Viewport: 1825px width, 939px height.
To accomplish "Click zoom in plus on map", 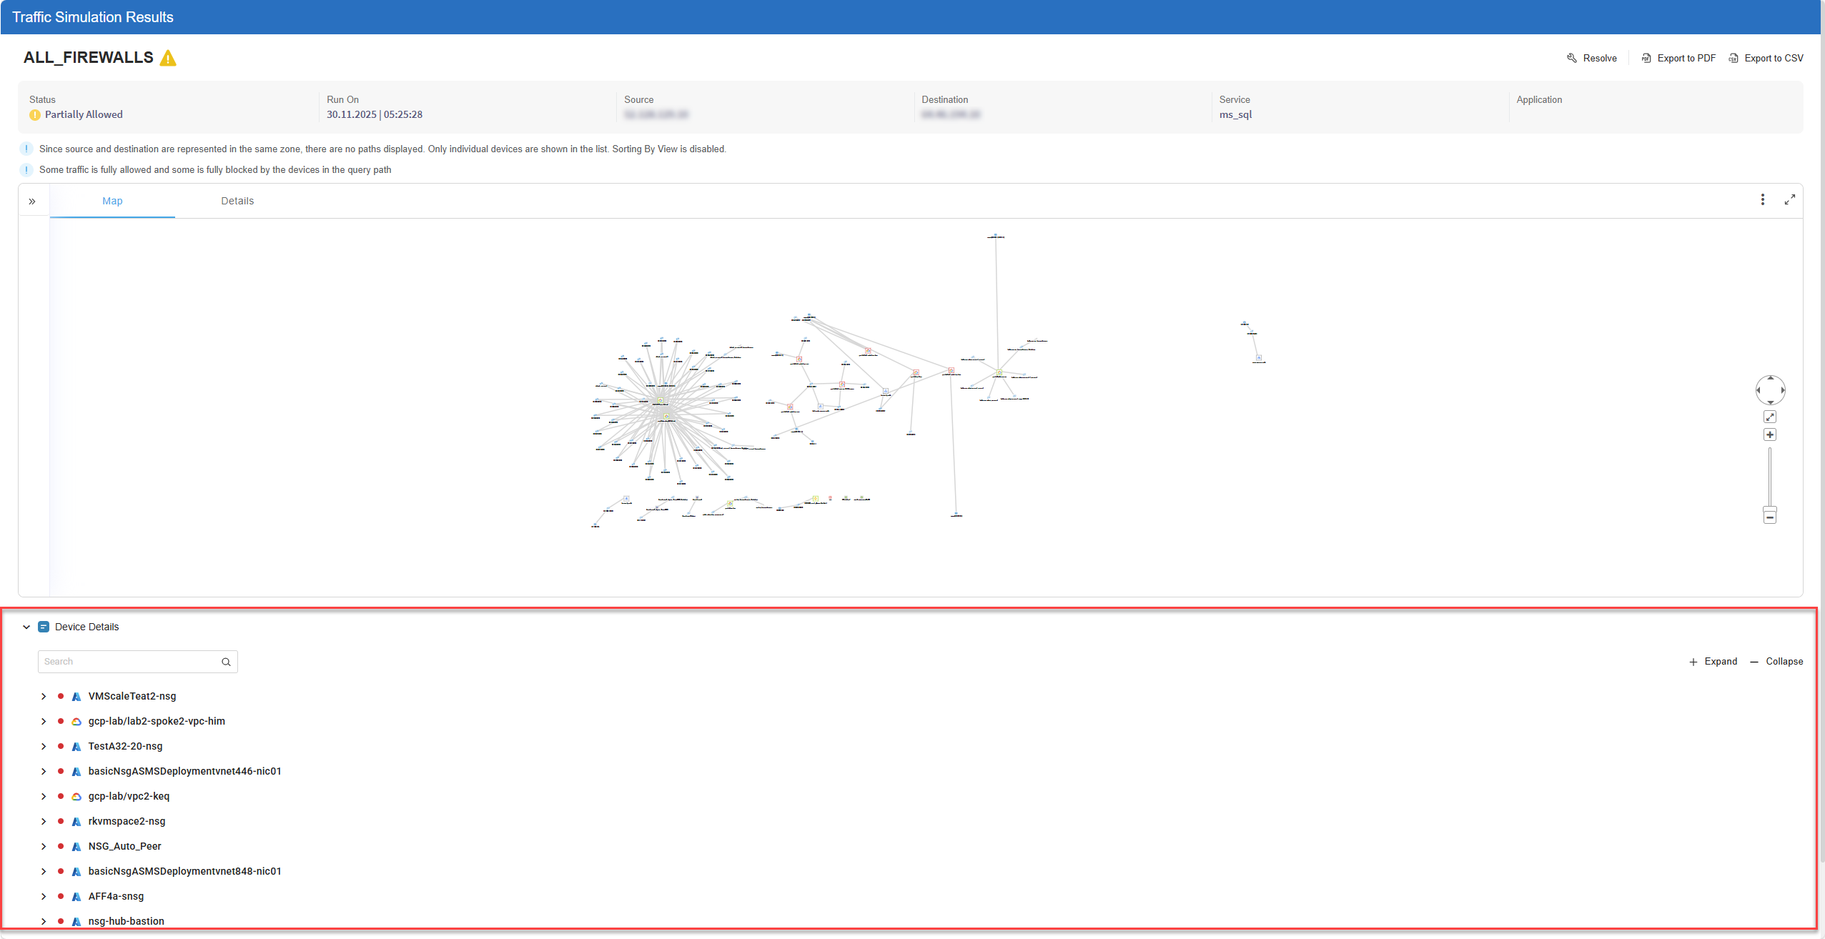I will (1769, 434).
